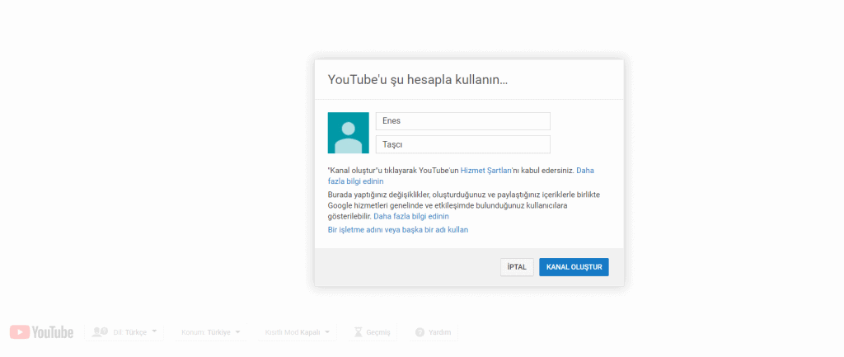
Task: Open the Hizmet Şartları link
Action: [x=485, y=170]
